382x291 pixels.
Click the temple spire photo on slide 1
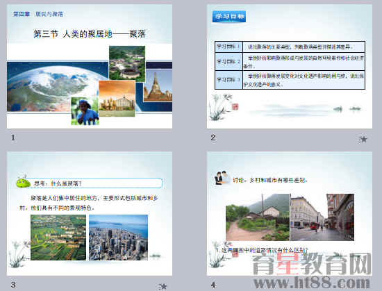(158, 85)
